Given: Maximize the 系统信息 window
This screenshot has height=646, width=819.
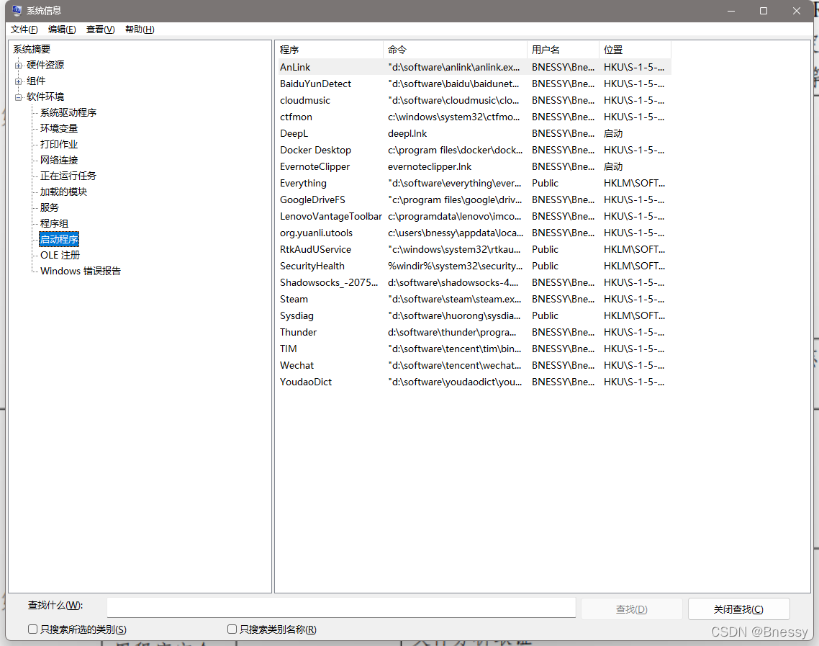Looking at the screenshot, I should pyautogui.click(x=764, y=11).
